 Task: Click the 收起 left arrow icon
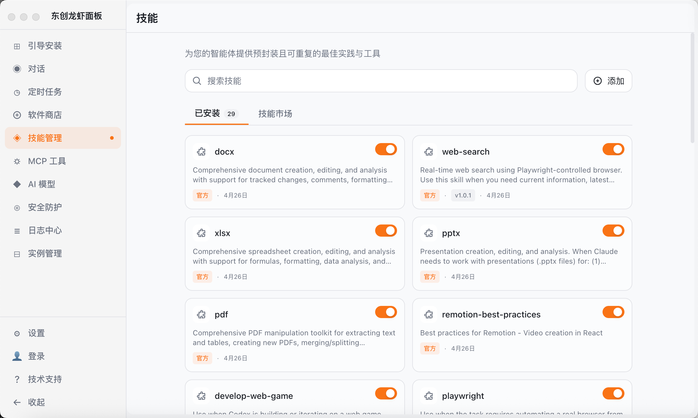17,403
